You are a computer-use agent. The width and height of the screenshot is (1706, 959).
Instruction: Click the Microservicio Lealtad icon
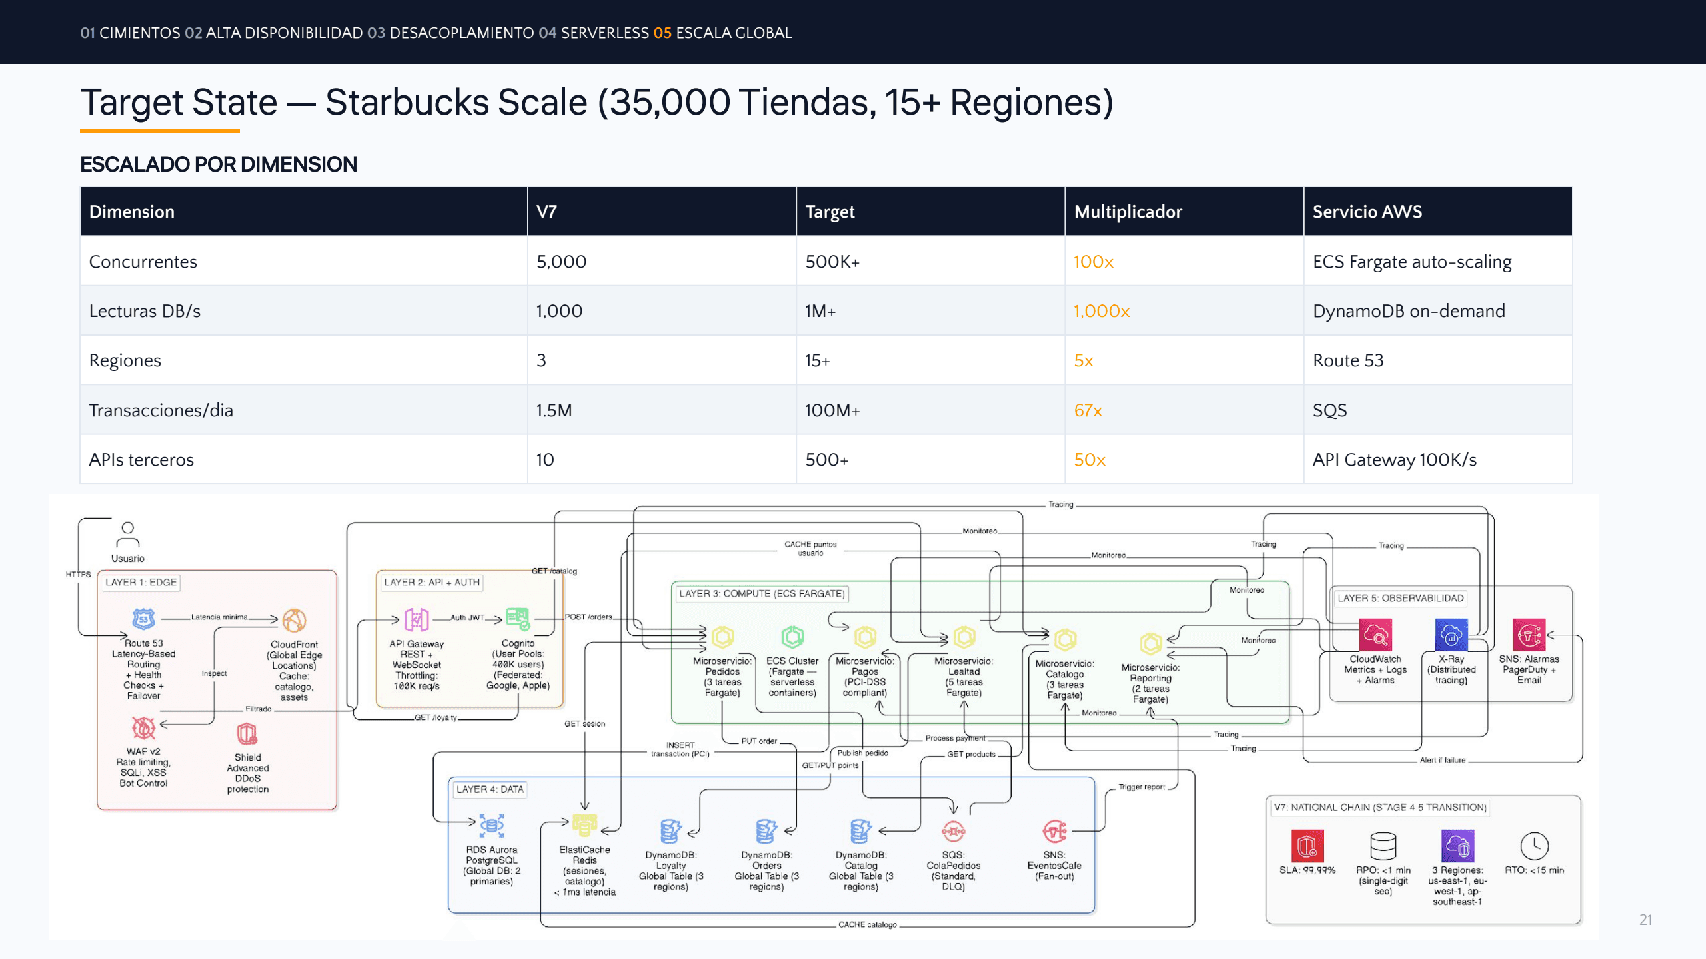click(964, 637)
